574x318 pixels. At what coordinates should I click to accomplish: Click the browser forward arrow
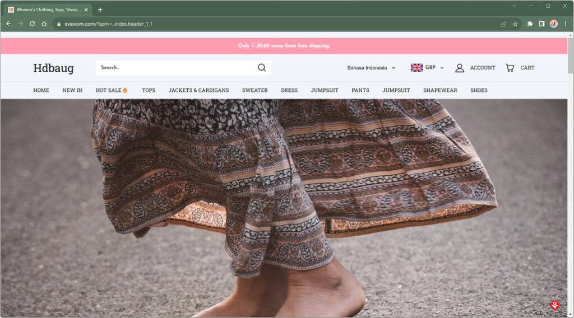(21, 24)
